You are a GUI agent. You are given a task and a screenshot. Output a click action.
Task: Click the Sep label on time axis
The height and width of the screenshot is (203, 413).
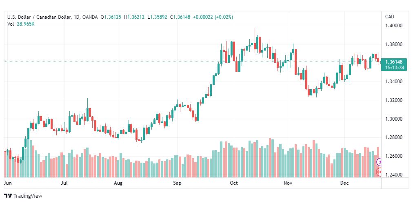click(x=177, y=183)
